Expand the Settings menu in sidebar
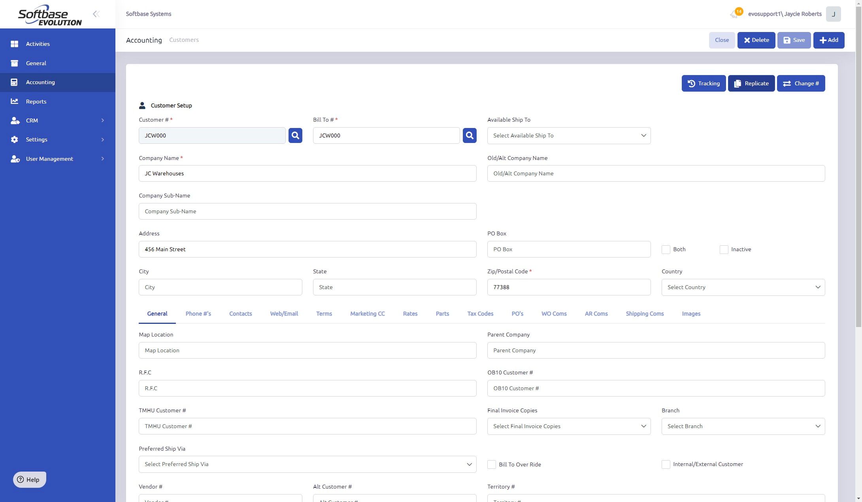 point(58,139)
